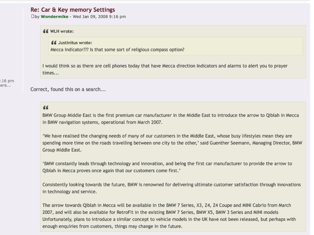Click the small post icon before 'by'
Image resolution: width=314 pixels, height=235 pixels.
(33, 16)
